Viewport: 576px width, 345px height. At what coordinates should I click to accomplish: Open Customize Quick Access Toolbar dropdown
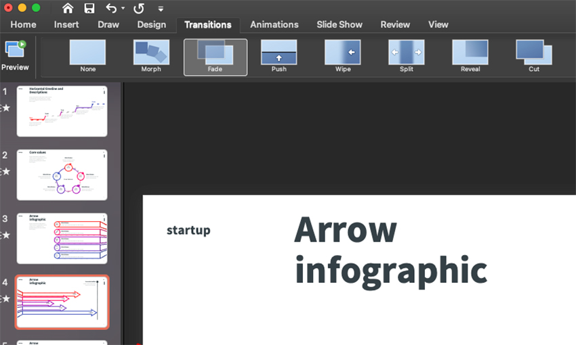(x=161, y=8)
